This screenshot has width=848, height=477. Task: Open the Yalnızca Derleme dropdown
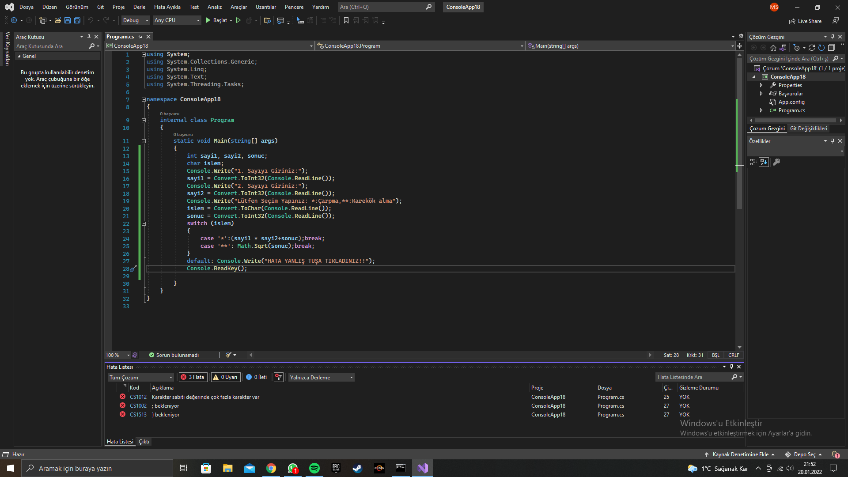pos(322,377)
